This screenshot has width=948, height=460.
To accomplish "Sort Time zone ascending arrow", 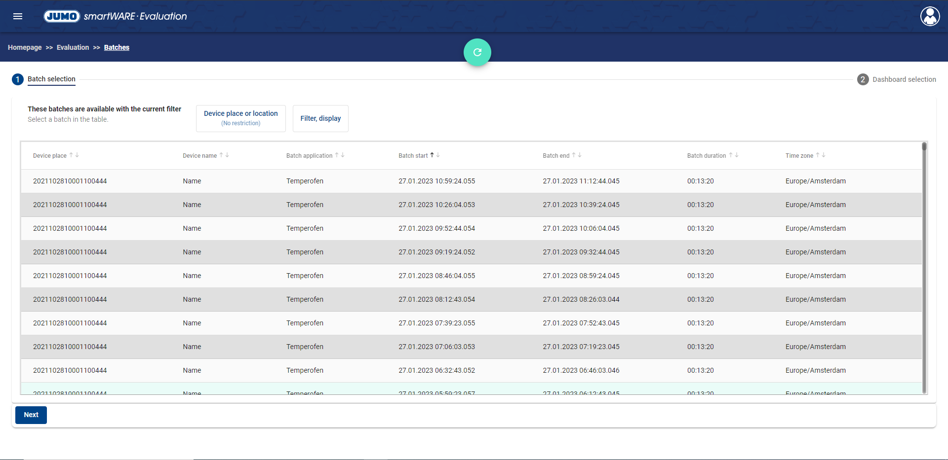I will pos(818,155).
